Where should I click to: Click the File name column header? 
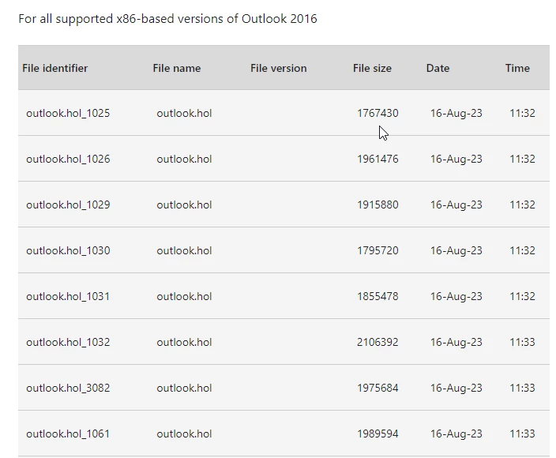click(177, 68)
